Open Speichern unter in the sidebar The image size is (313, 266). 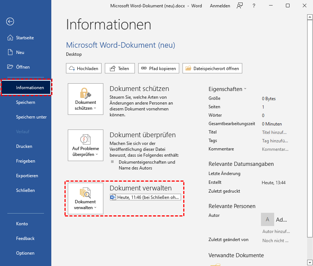pos(26,117)
